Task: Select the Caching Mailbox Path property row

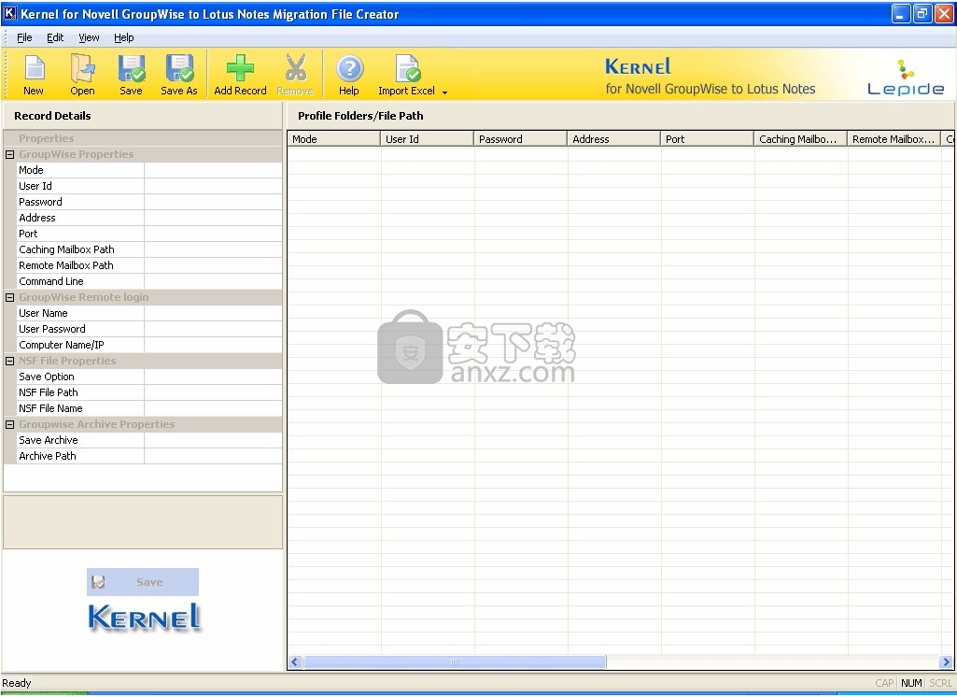Action: 149,249
